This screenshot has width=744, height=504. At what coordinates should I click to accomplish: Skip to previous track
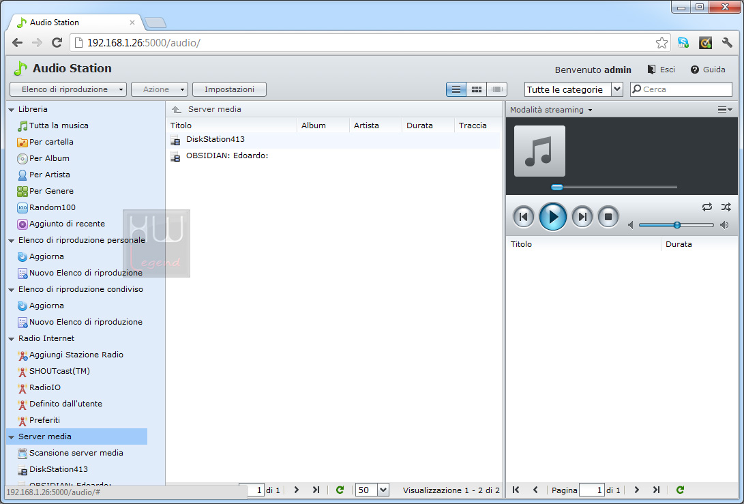[x=523, y=217]
